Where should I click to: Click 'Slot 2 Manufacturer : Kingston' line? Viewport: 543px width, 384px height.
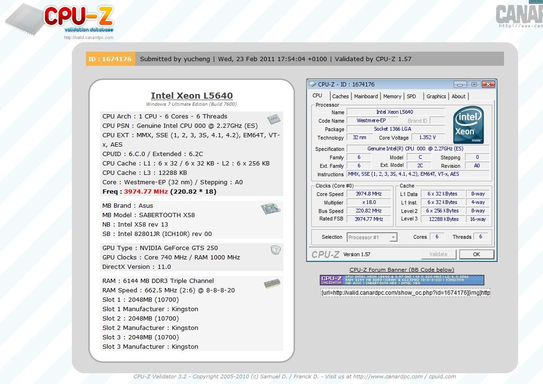point(150,328)
